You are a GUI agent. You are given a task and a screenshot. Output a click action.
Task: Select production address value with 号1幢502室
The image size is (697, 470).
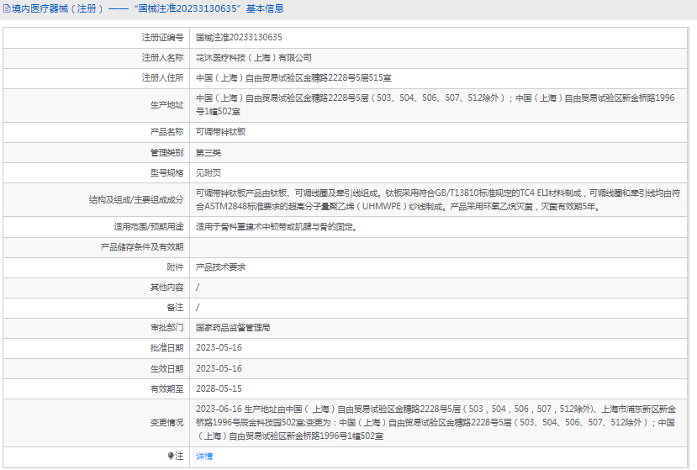436,105
